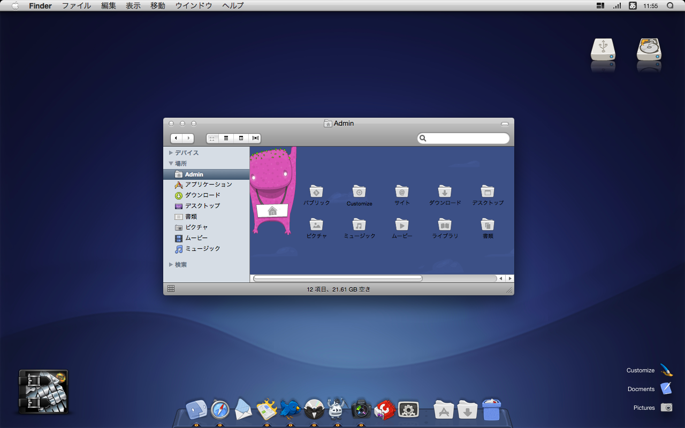Go back with the toolbar back arrow

[x=176, y=138]
